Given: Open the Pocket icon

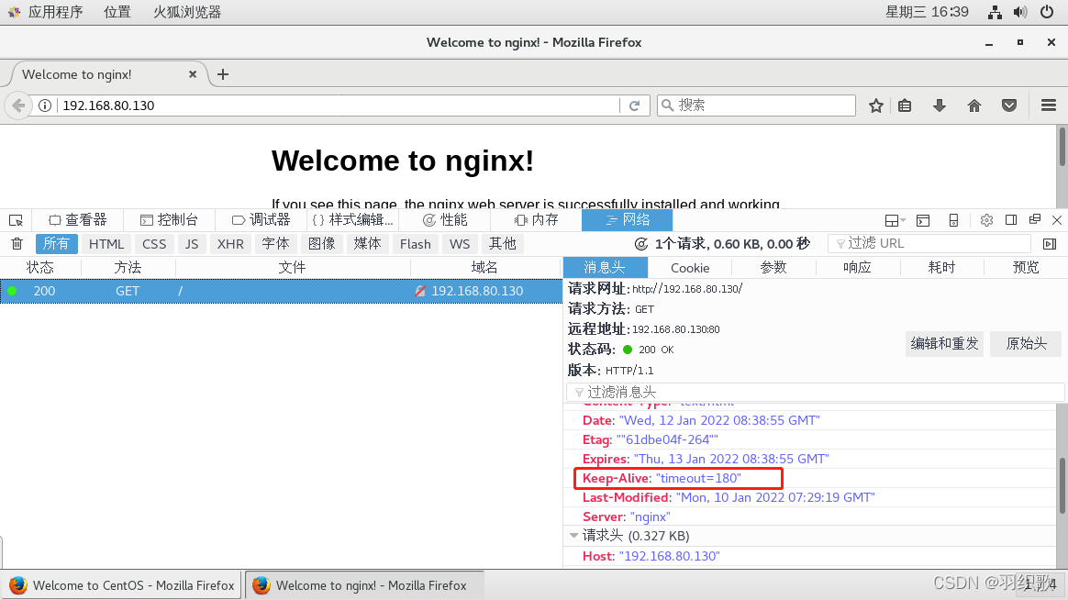Looking at the screenshot, I should click(x=1009, y=106).
